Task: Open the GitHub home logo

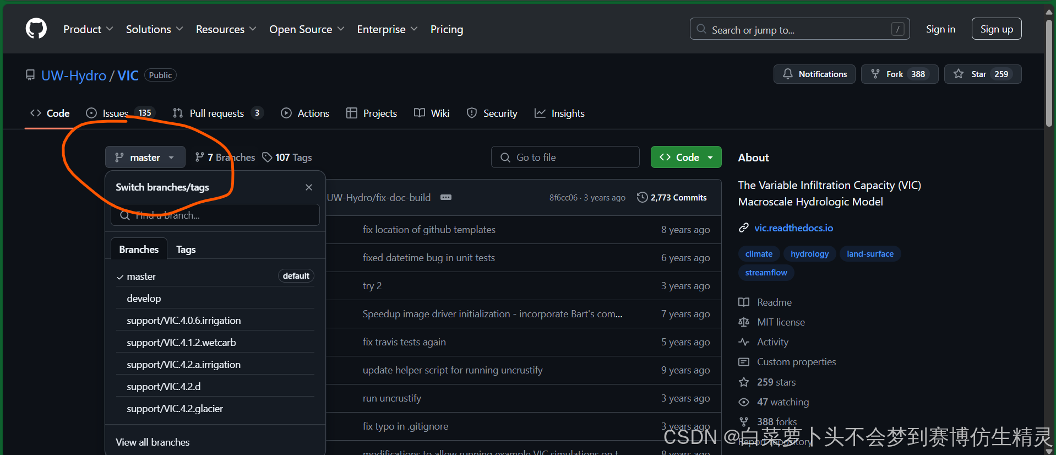Action: pyautogui.click(x=36, y=29)
